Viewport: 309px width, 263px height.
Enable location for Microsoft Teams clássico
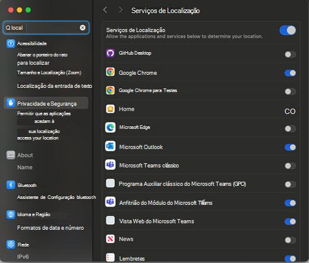[291, 166]
